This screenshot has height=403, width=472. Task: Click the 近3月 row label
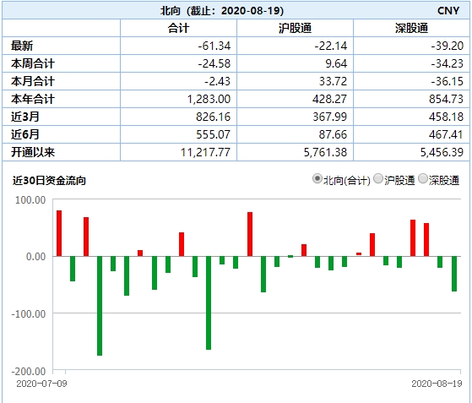tap(25, 117)
